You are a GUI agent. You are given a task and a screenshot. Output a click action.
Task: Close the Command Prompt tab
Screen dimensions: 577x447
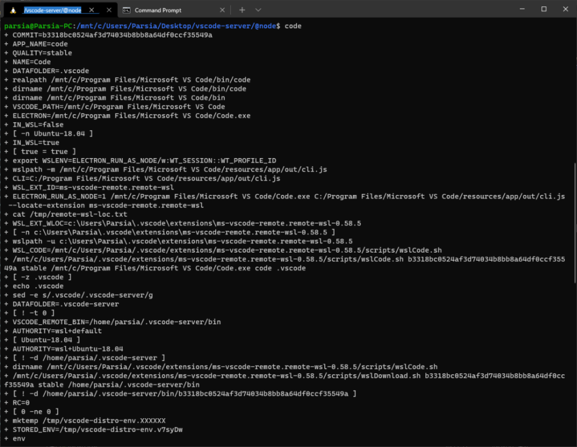[223, 10]
